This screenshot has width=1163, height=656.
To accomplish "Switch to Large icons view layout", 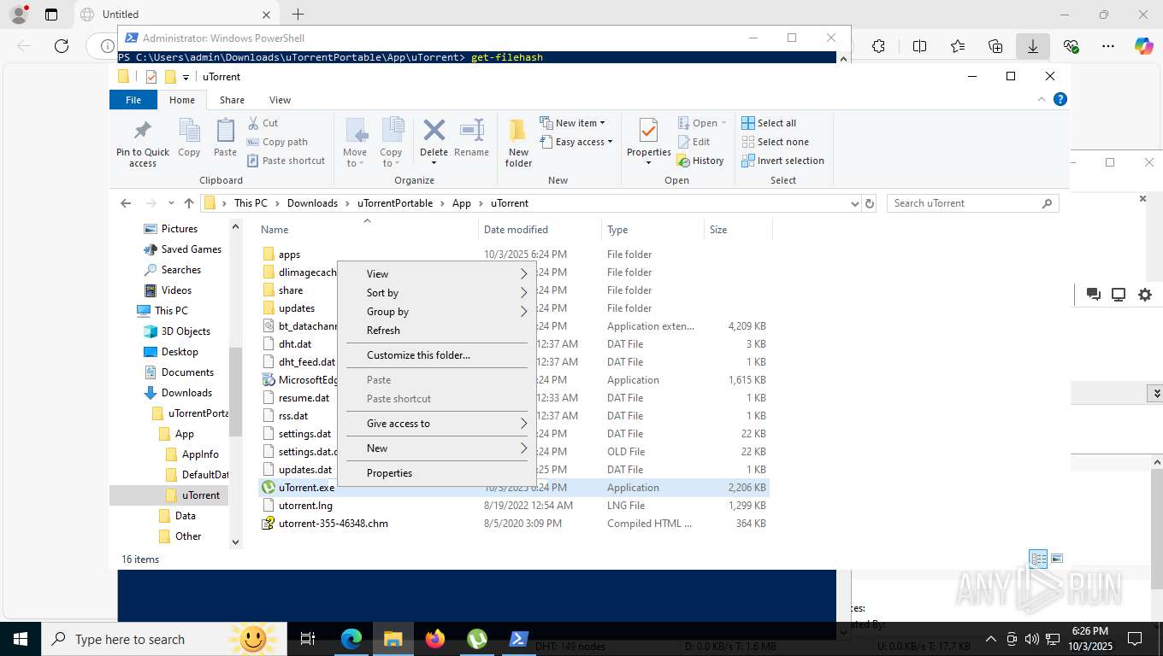I will [1057, 559].
